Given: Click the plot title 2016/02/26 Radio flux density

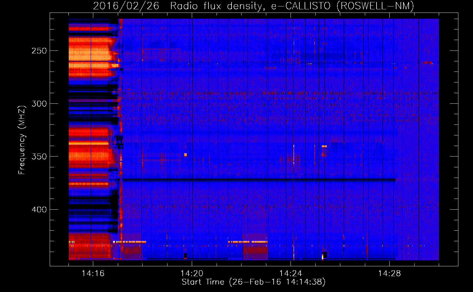Looking at the screenshot, I should click(x=253, y=6).
